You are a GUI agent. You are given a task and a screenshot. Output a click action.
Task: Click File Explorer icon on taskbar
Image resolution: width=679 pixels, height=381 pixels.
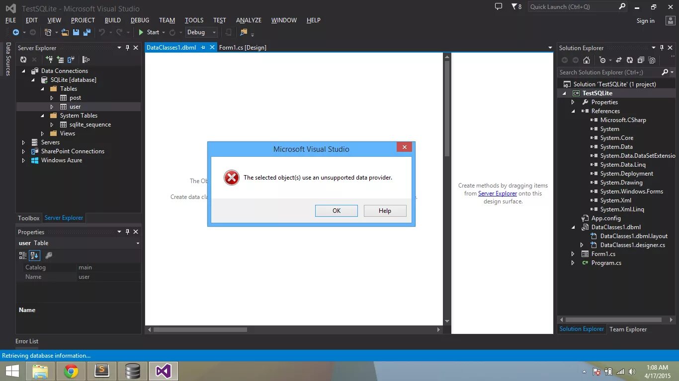pyautogui.click(x=40, y=371)
